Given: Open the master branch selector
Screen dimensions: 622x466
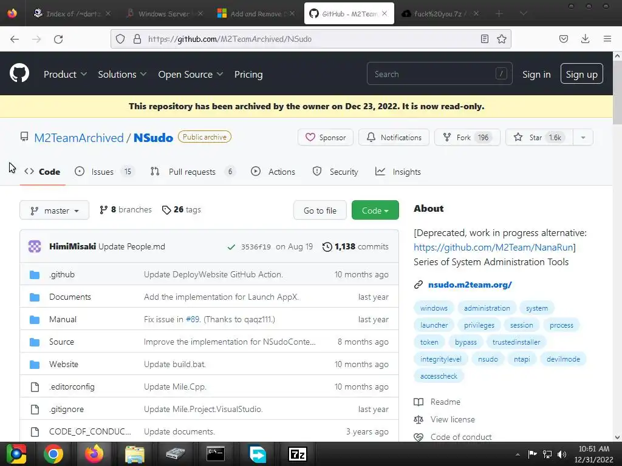Looking at the screenshot, I should point(54,211).
